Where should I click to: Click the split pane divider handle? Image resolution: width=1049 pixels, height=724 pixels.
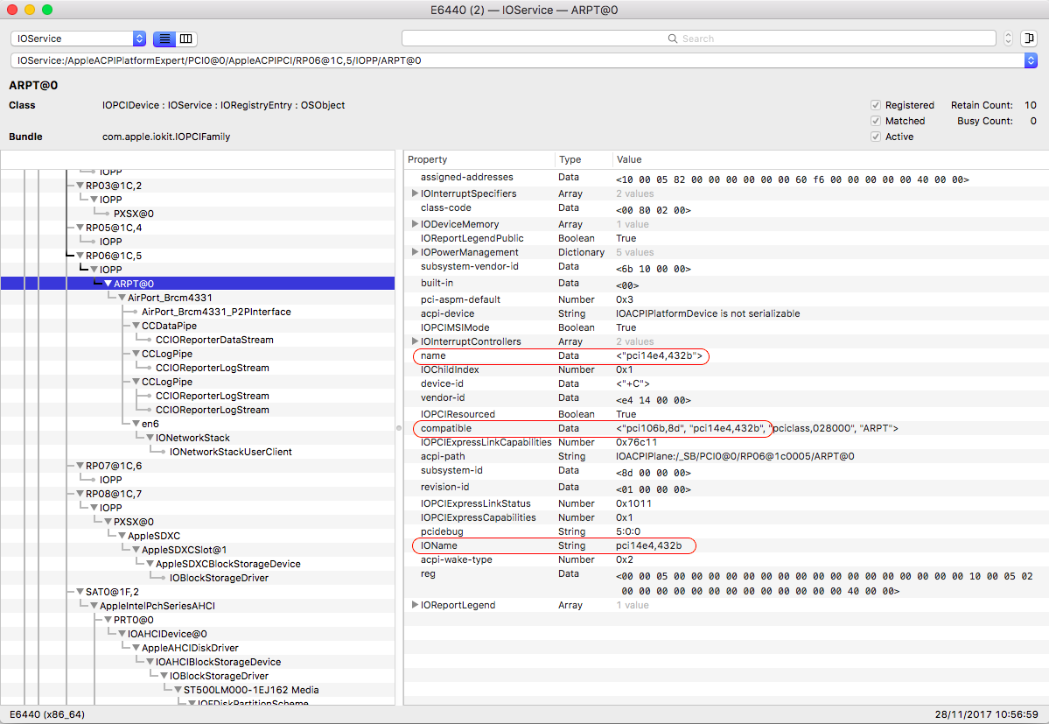(399, 427)
